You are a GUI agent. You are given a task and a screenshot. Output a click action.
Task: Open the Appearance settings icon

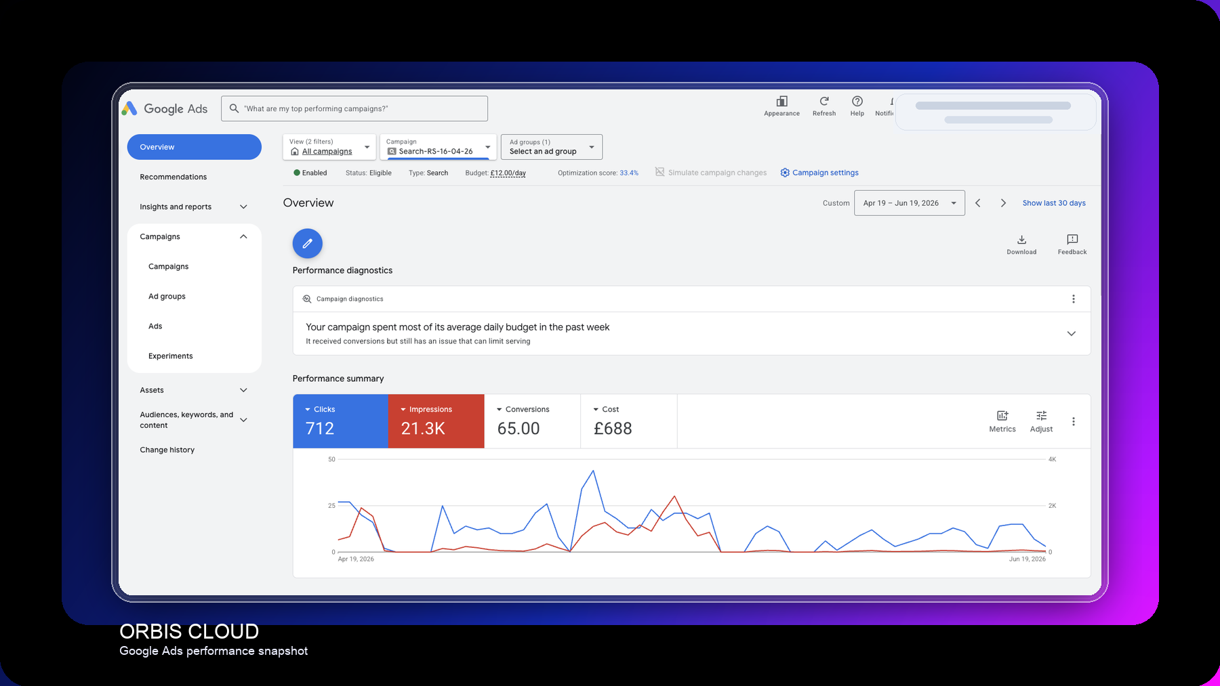(781, 101)
